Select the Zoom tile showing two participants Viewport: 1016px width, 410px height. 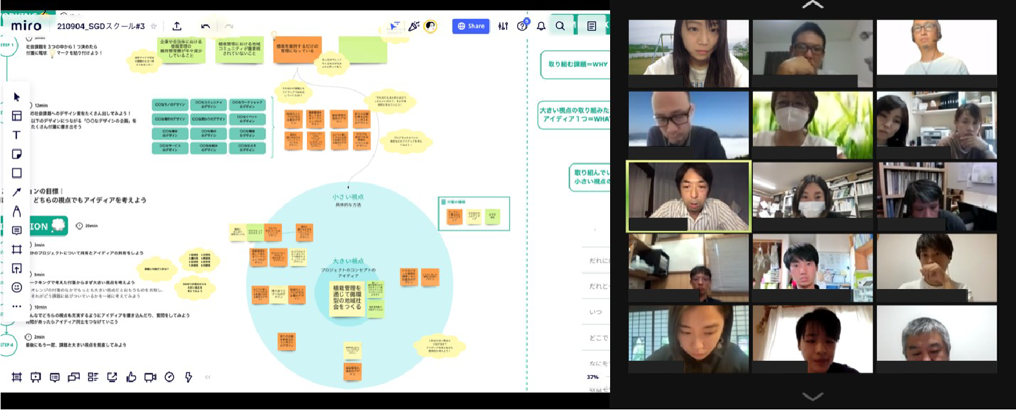pos(937,125)
